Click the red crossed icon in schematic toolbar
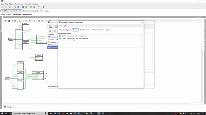Screen dimensions: 206x115 click(9, 21)
